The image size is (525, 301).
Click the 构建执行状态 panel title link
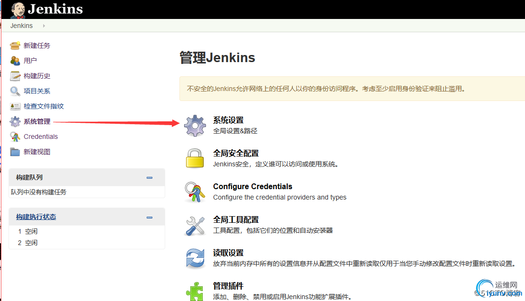36,217
